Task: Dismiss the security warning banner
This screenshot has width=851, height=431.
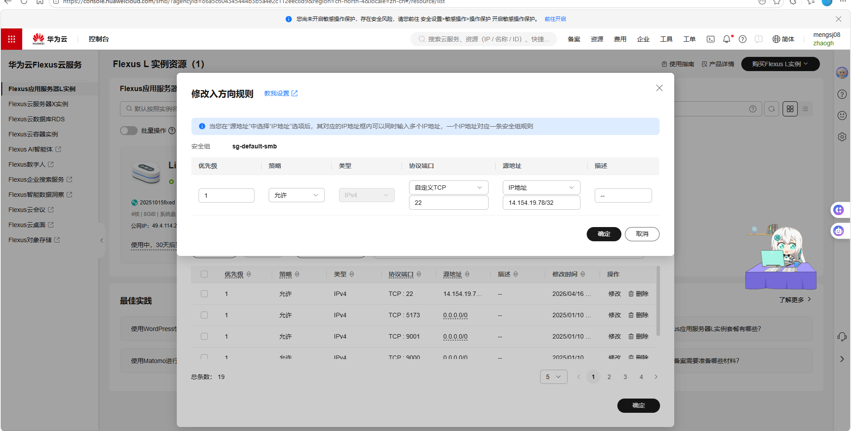Action: pos(839,19)
